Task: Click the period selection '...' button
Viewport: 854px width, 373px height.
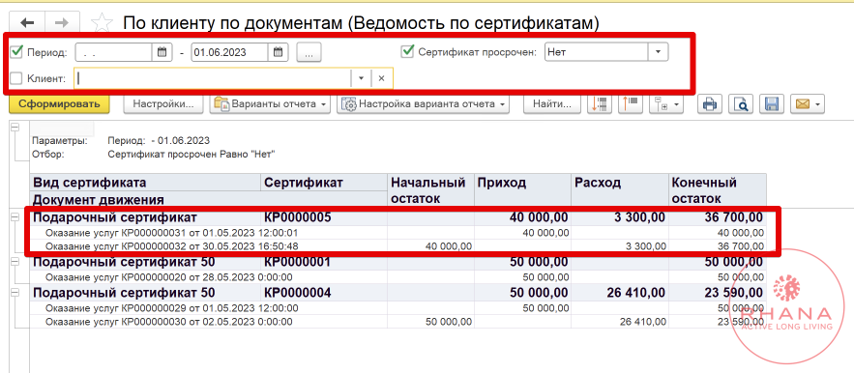Action: (309, 53)
